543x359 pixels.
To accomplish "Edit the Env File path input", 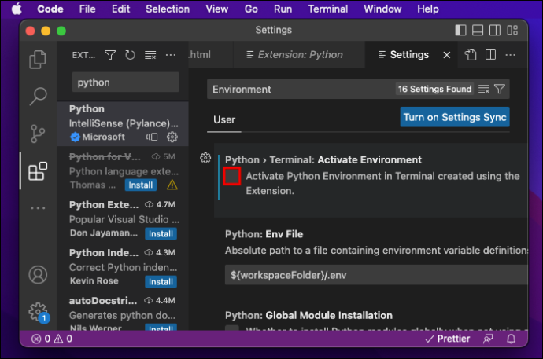I will tap(376, 276).
